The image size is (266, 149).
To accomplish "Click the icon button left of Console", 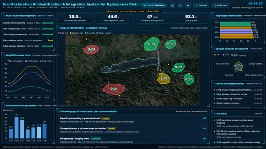I will pos(188,5).
